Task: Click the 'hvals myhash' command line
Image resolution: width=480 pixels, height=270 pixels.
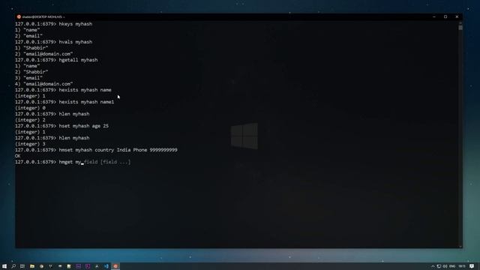Action: (53, 42)
